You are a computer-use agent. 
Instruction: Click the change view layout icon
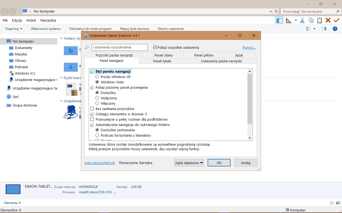coord(309,29)
